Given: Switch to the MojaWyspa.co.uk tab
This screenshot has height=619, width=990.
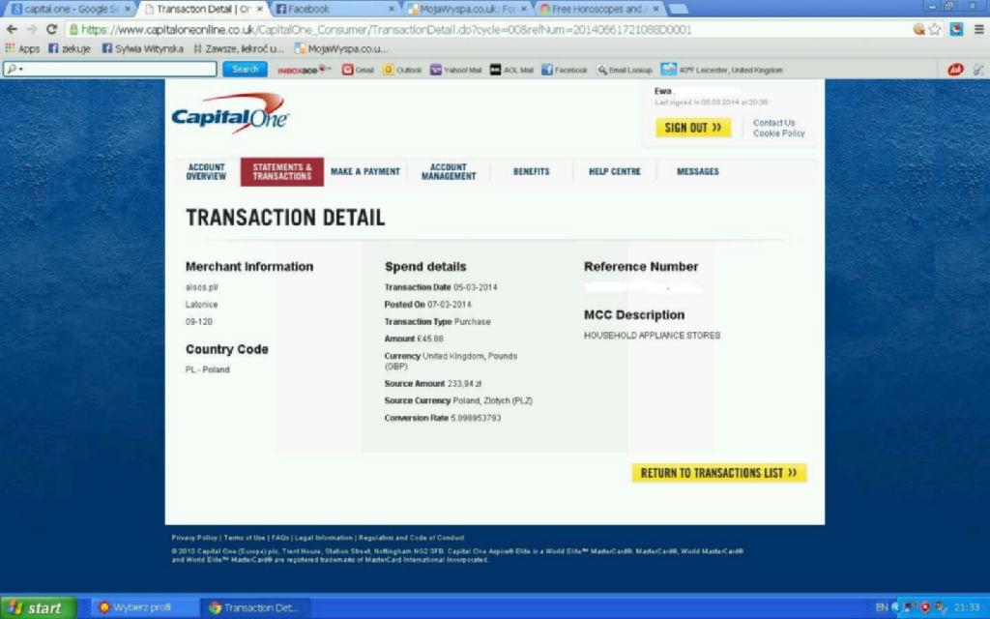Looking at the screenshot, I should click(468, 9).
